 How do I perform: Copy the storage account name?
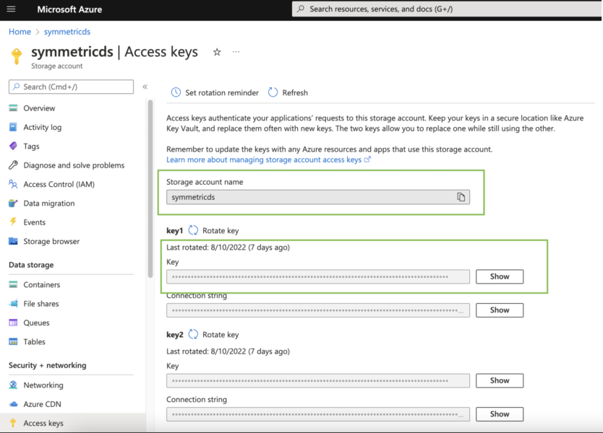tap(461, 196)
